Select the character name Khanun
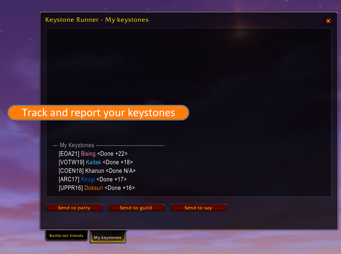The image size is (341, 254). 95,171
